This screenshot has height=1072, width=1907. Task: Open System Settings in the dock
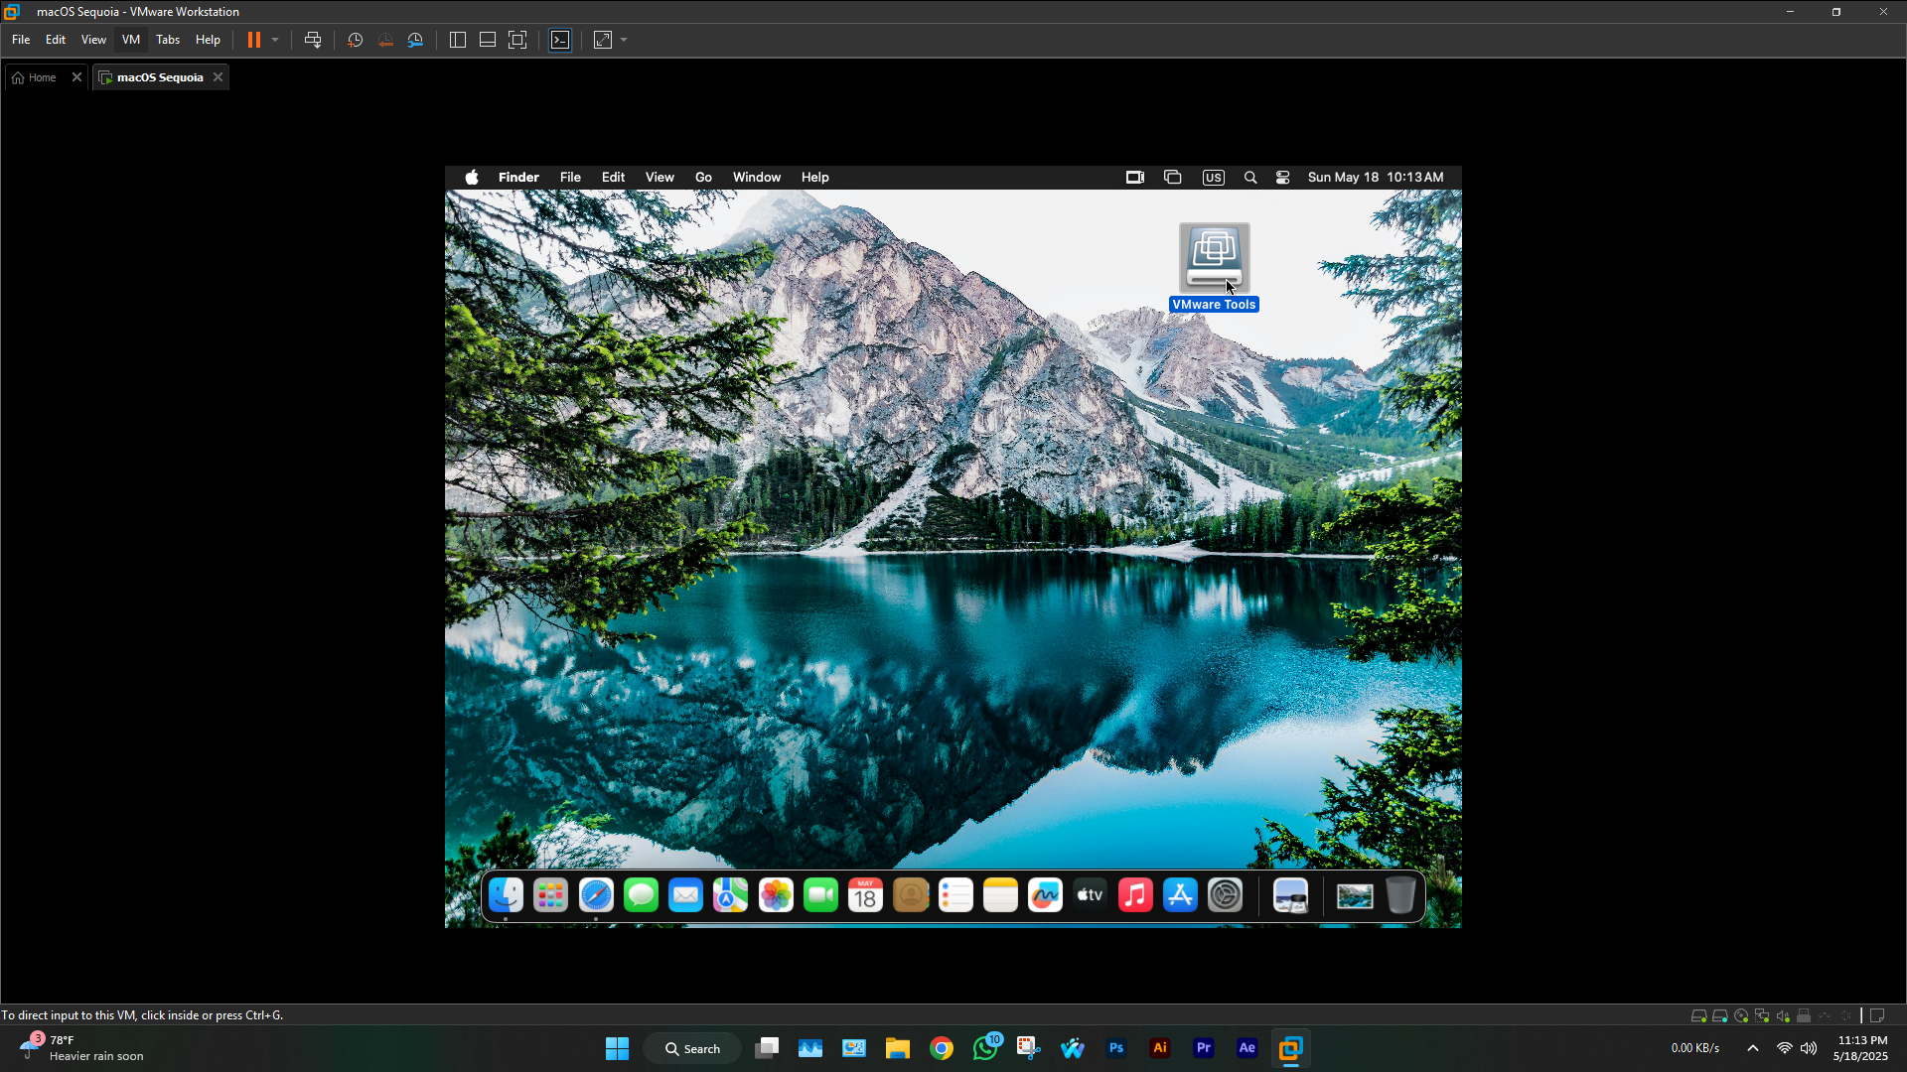coord(1225,895)
